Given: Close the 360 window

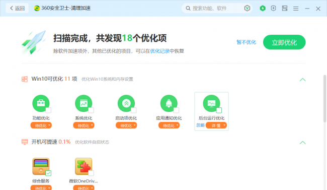Looking at the screenshot, I should 318,9.
